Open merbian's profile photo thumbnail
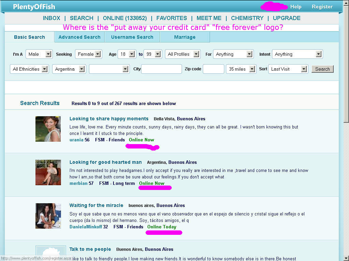The height and width of the screenshot is (261, 349). pyautogui.click(x=48, y=172)
